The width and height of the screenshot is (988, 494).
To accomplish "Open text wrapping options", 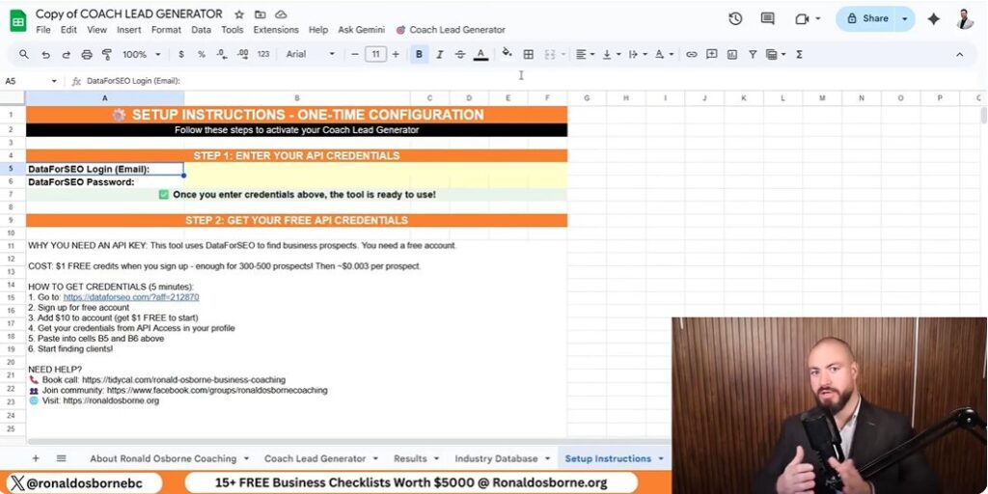I will [638, 55].
